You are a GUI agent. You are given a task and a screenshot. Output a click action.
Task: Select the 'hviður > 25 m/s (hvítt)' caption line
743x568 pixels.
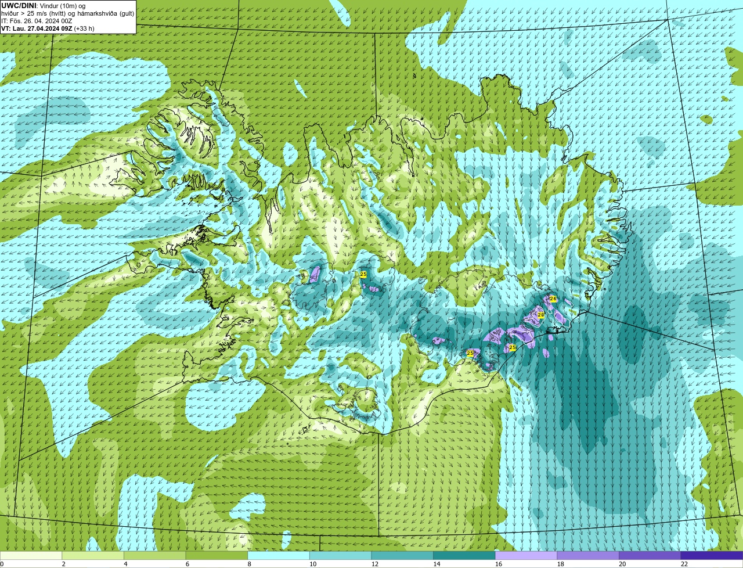click(68, 13)
